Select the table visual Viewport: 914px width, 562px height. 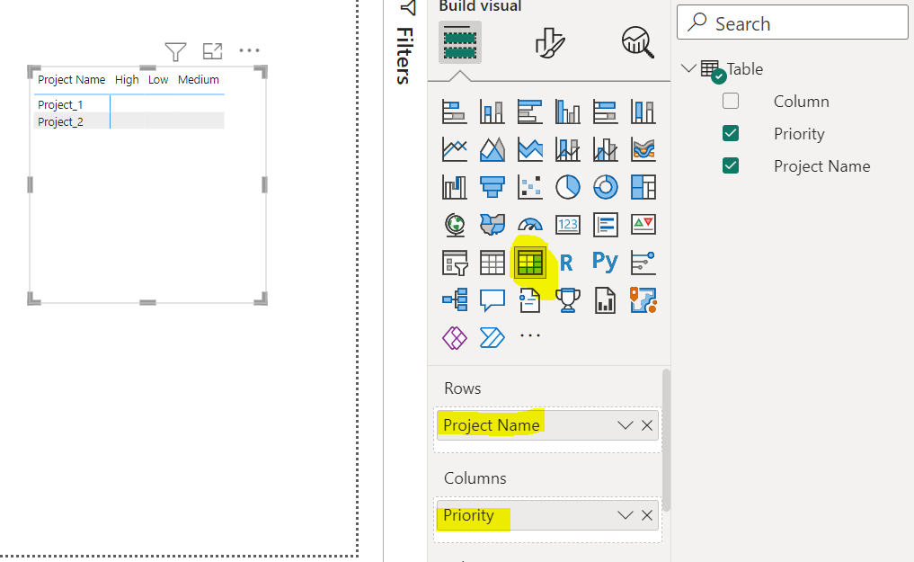pyautogui.click(x=492, y=263)
